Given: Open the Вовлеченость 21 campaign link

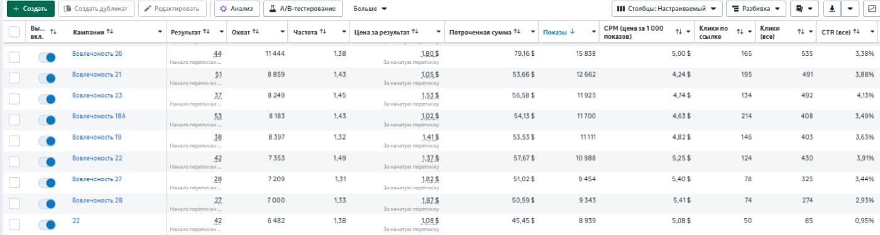Looking at the screenshot, I should pos(97,75).
